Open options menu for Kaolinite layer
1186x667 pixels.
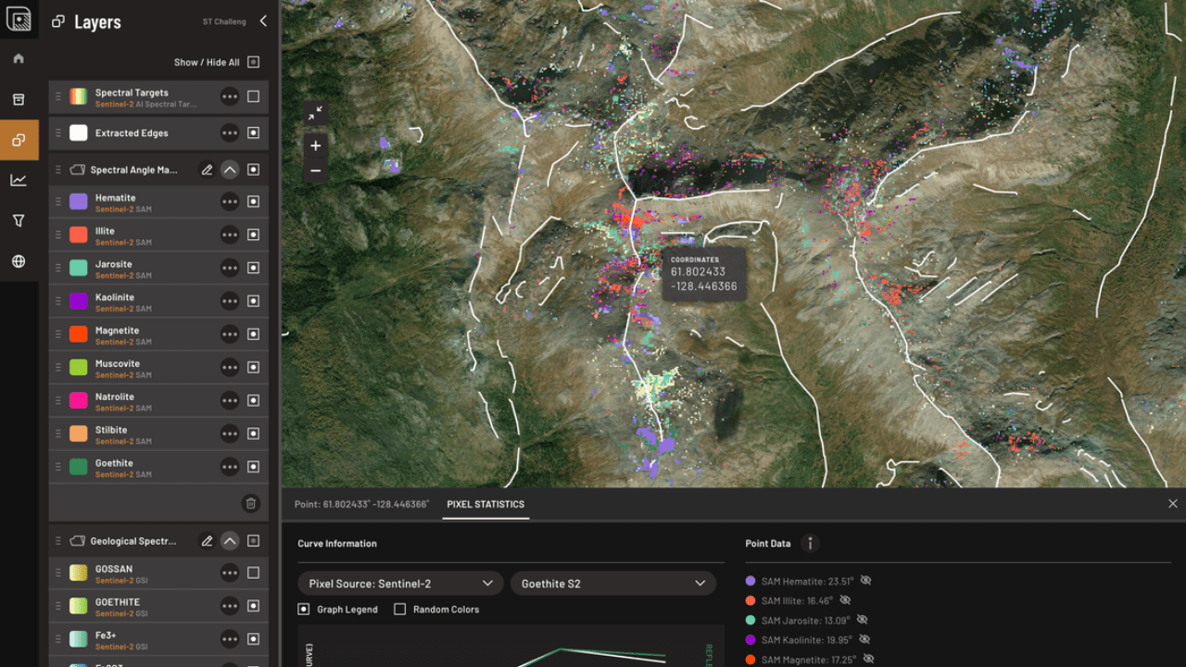(x=230, y=301)
